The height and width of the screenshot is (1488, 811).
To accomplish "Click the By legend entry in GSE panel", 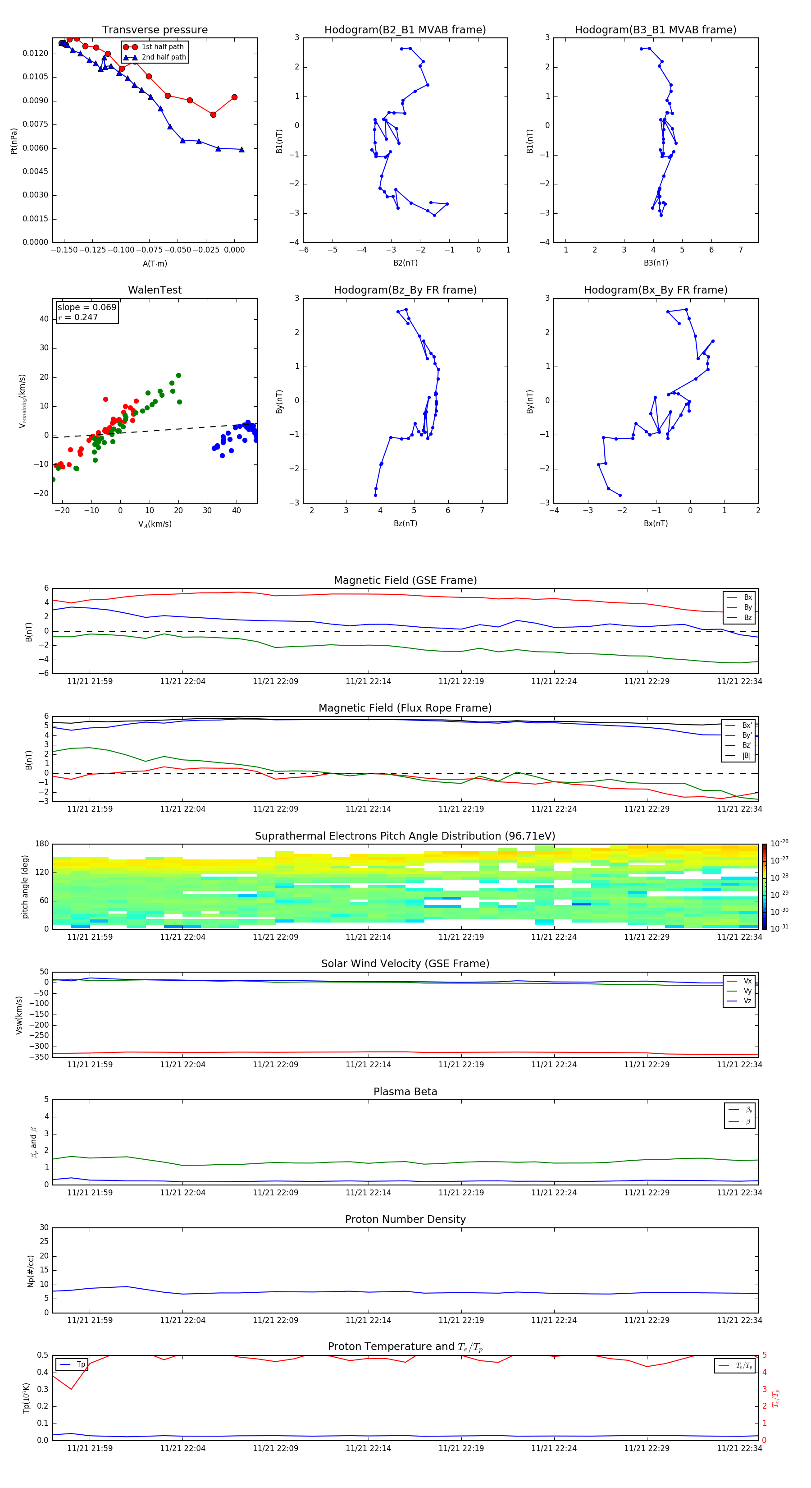I will pos(740,607).
